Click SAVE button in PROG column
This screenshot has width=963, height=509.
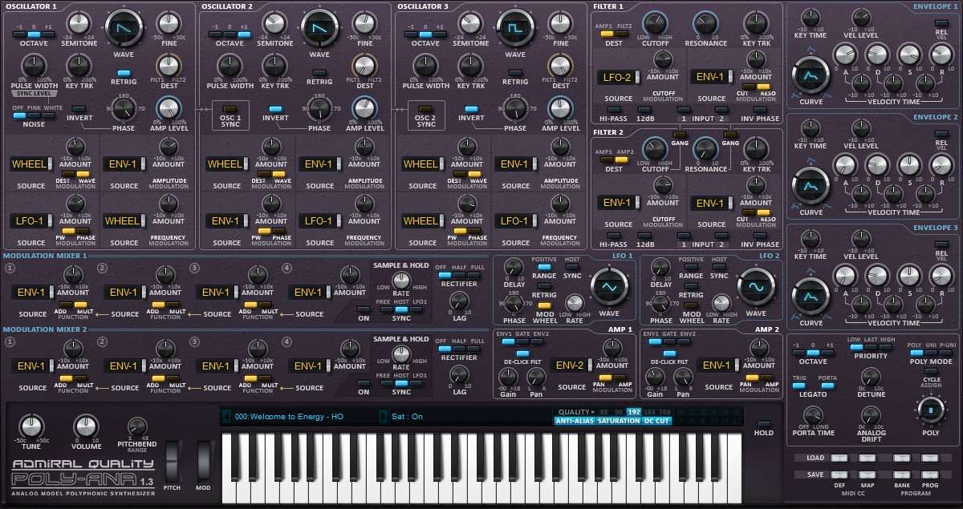929,475
